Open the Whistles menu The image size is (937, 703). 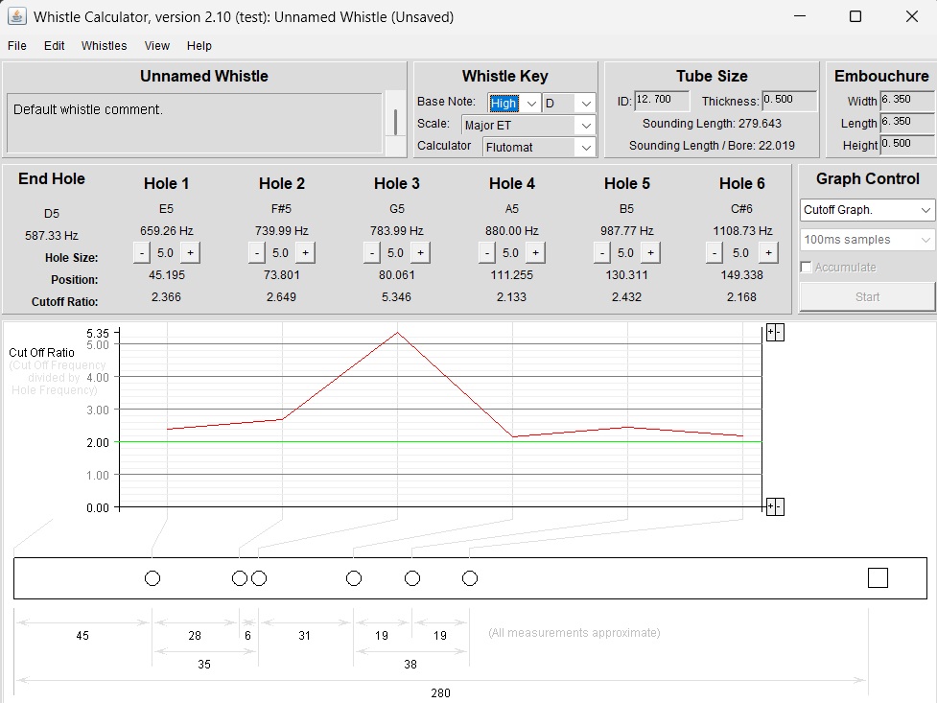[104, 46]
